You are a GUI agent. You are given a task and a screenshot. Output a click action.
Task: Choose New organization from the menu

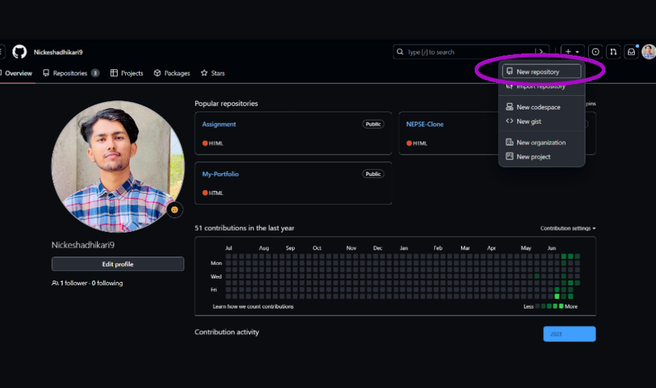pos(541,143)
